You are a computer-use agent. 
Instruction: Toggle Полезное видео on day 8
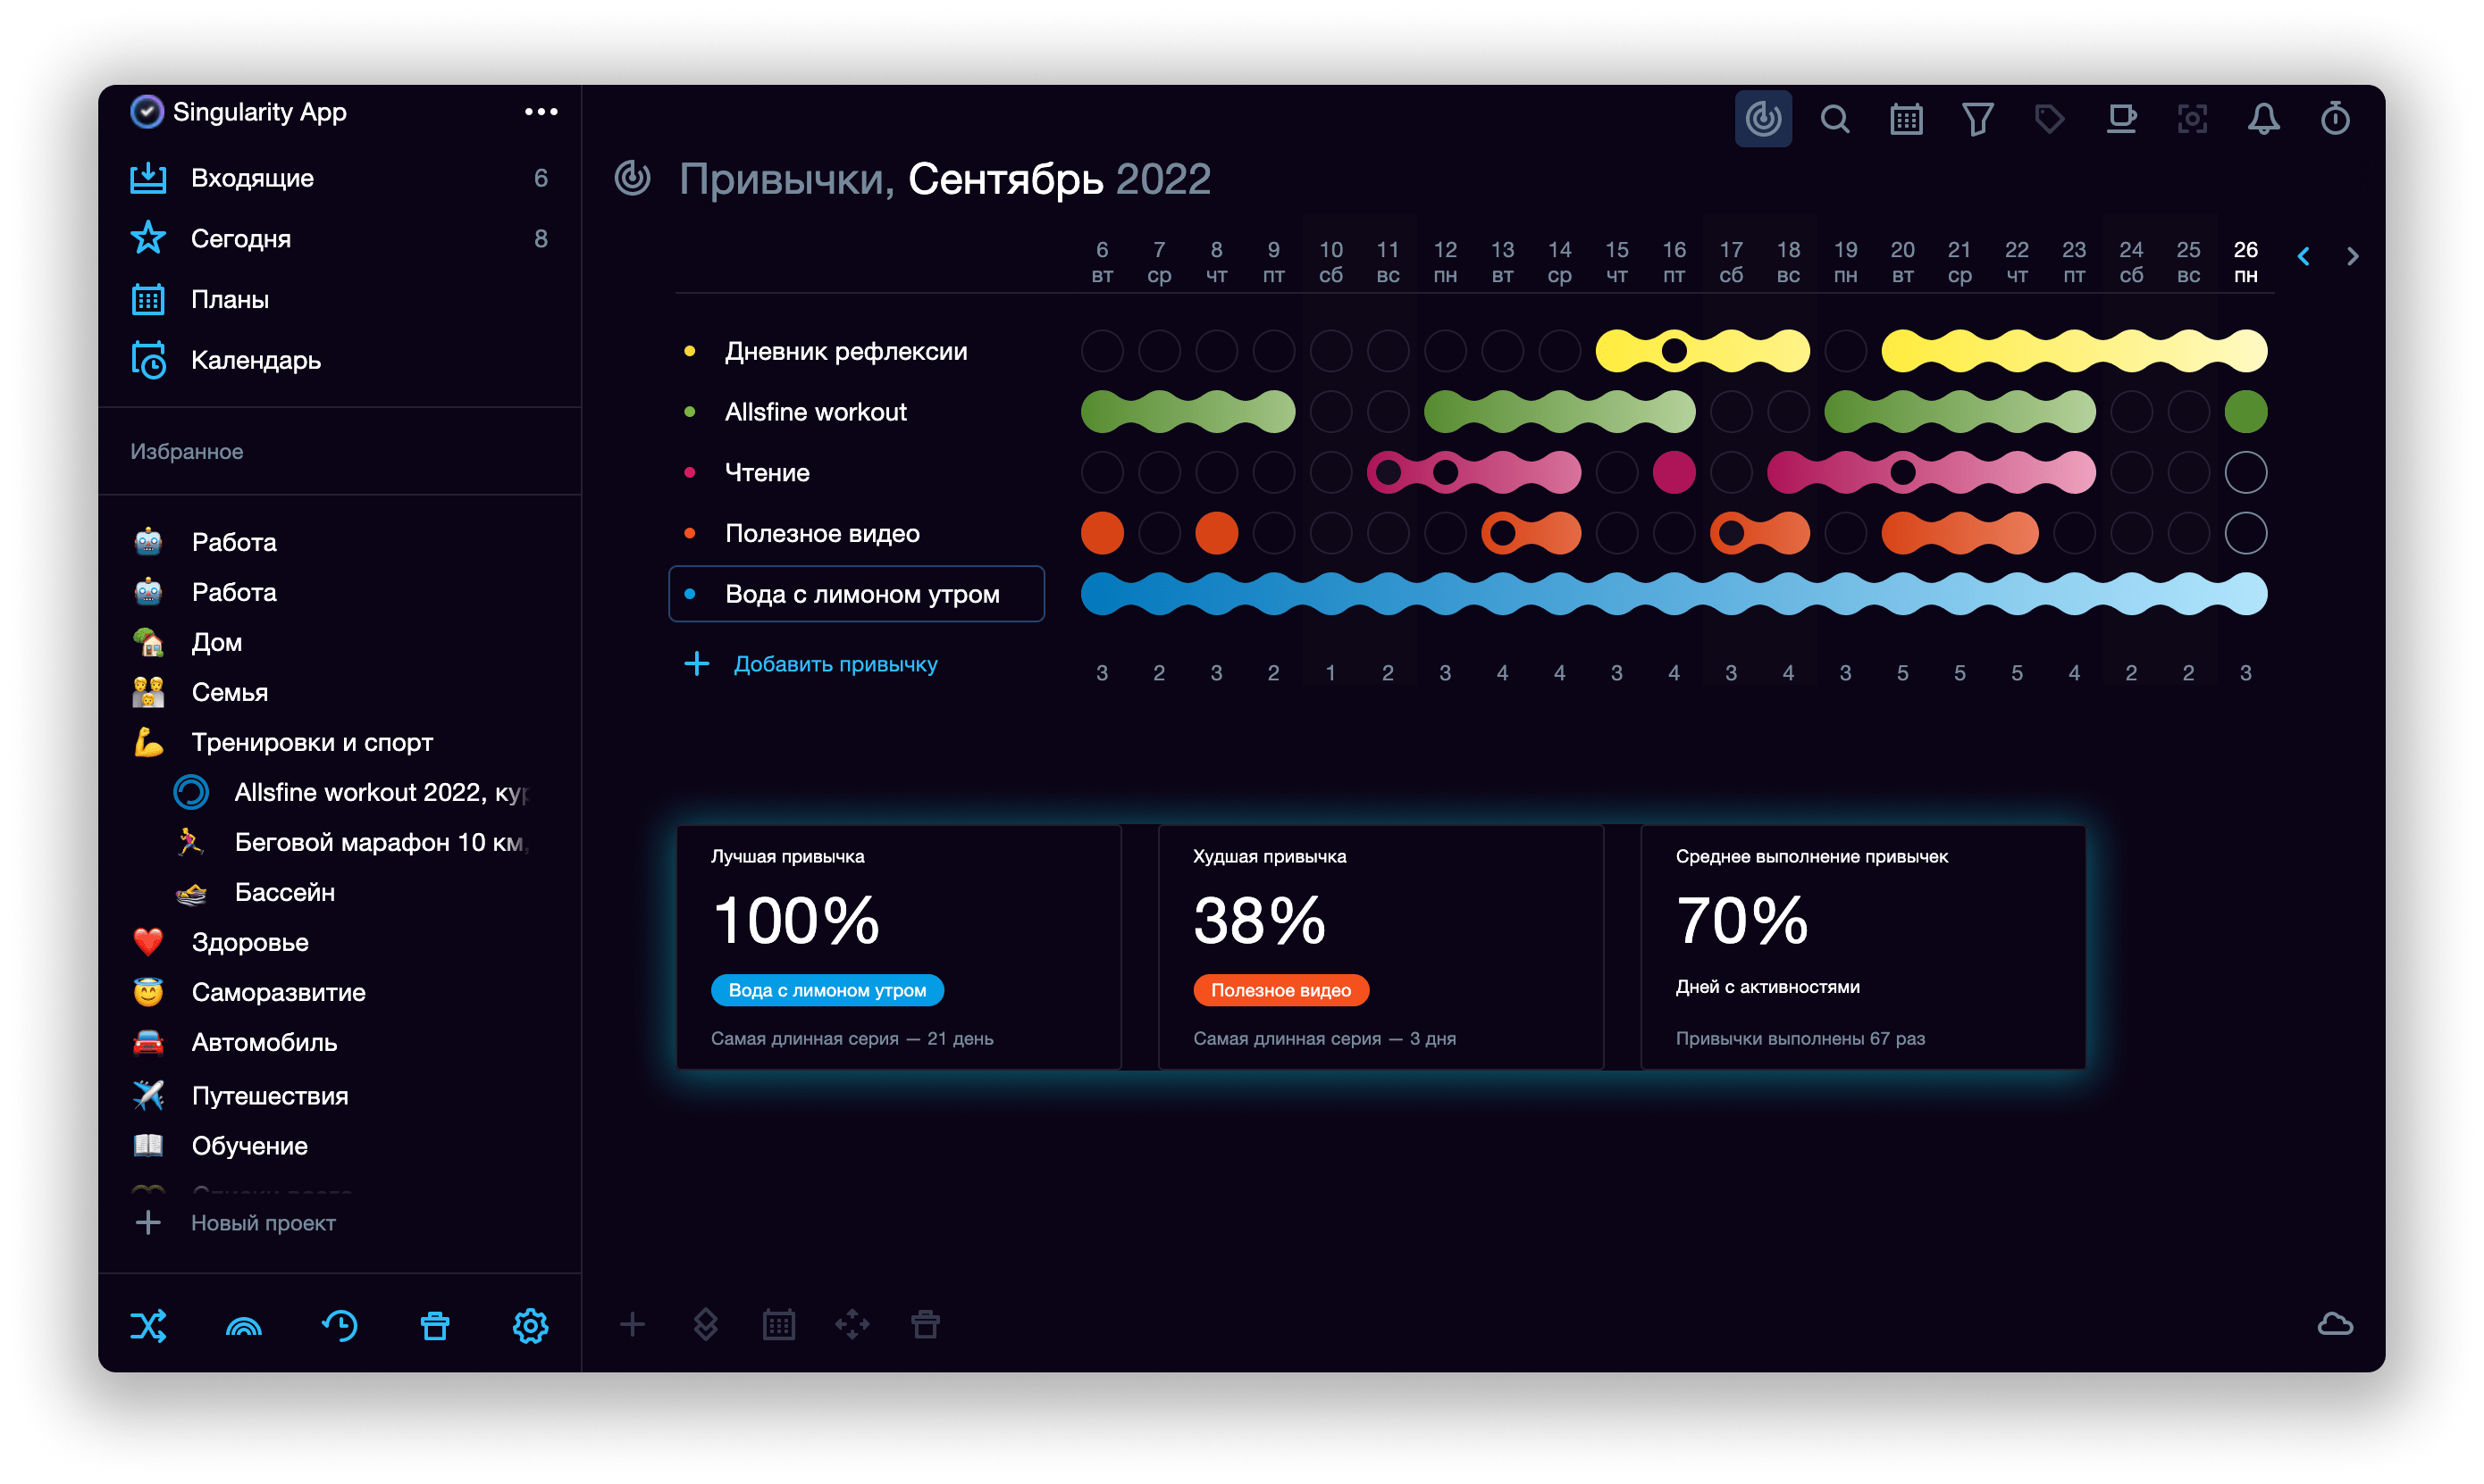[x=1215, y=534]
